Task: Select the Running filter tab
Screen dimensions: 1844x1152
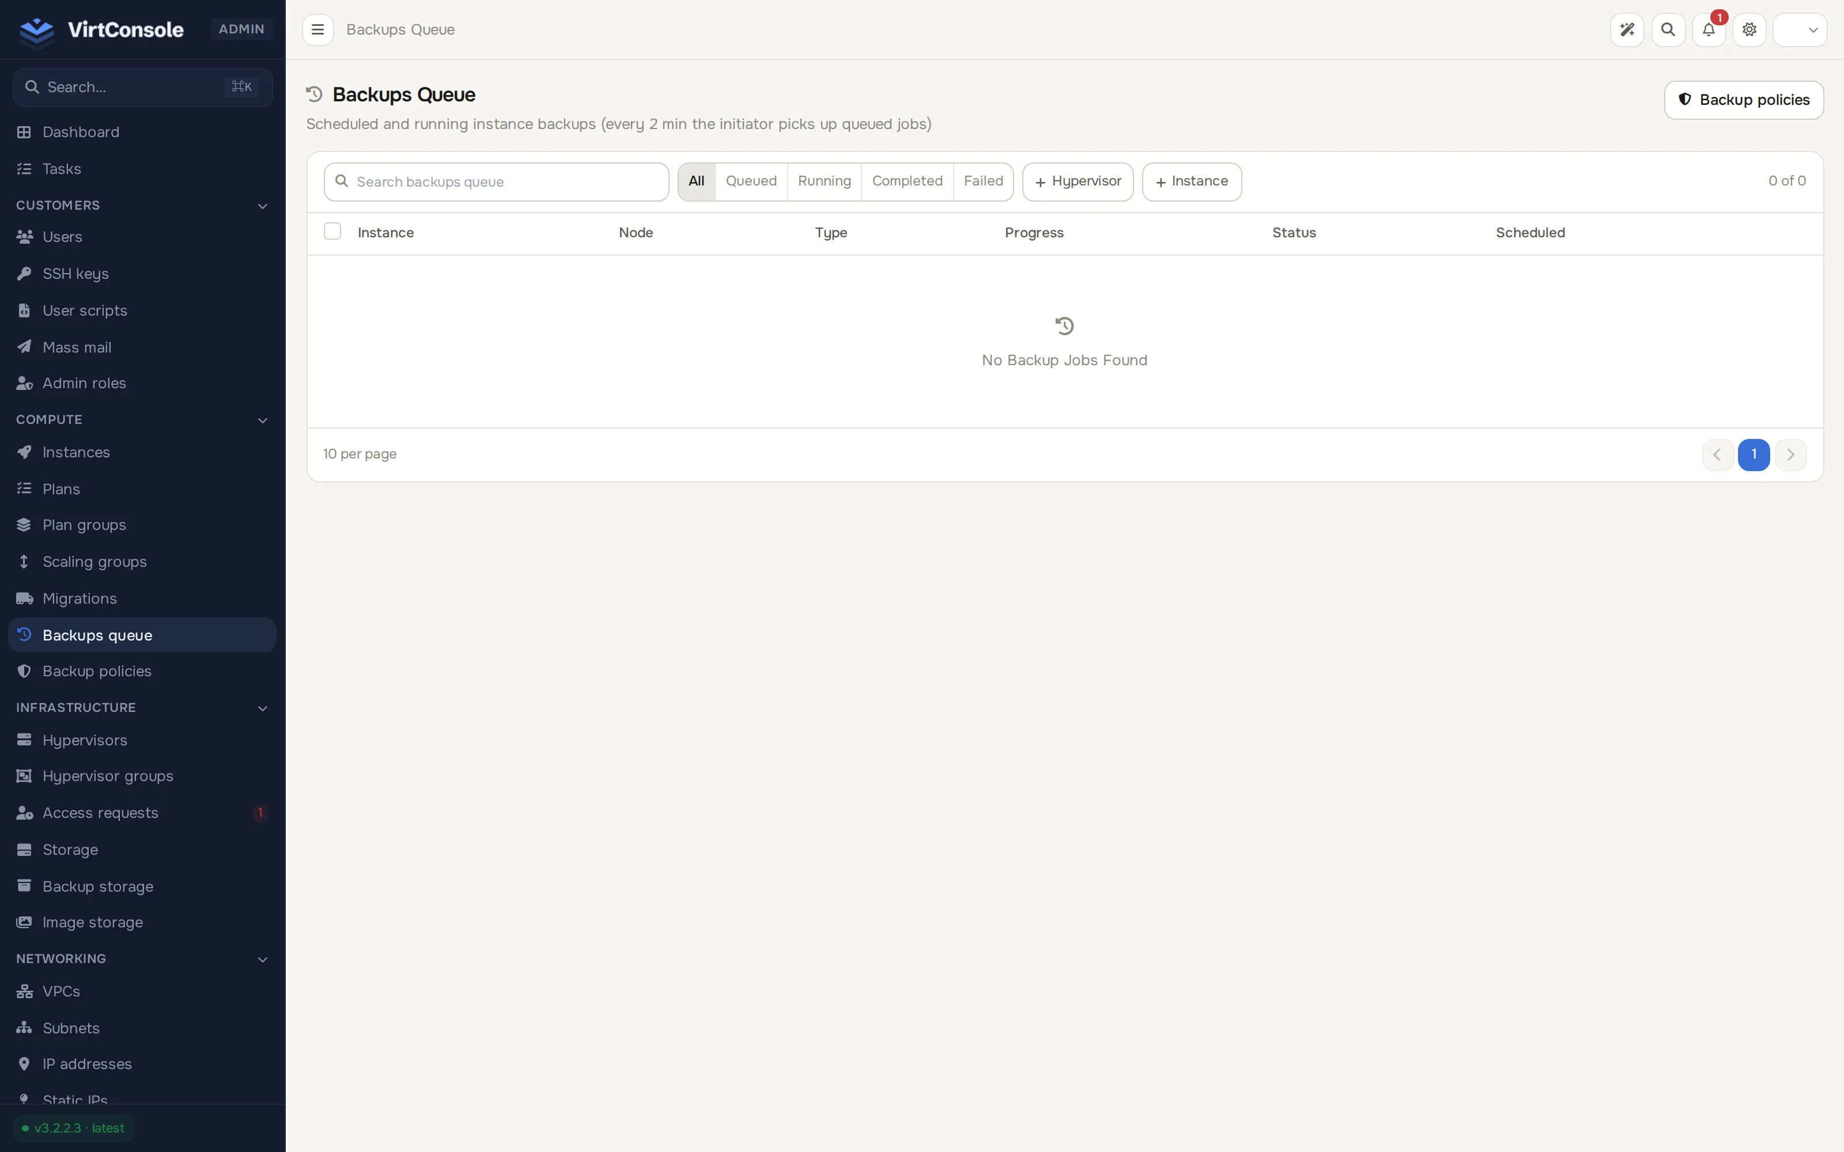Action: pyautogui.click(x=825, y=181)
